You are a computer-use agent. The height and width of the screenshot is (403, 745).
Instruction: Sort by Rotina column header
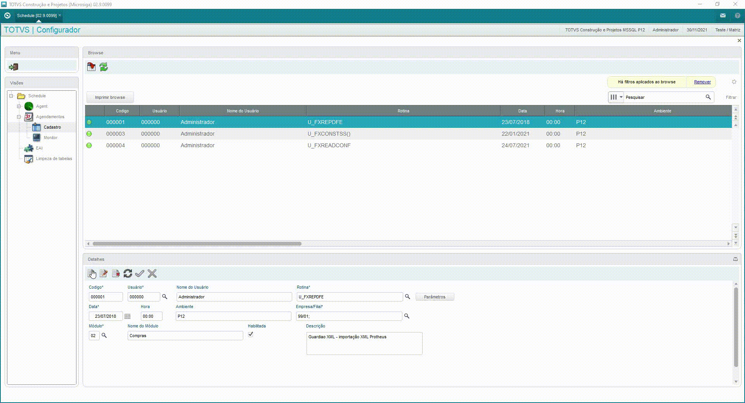pyautogui.click(x=403, y=111)
